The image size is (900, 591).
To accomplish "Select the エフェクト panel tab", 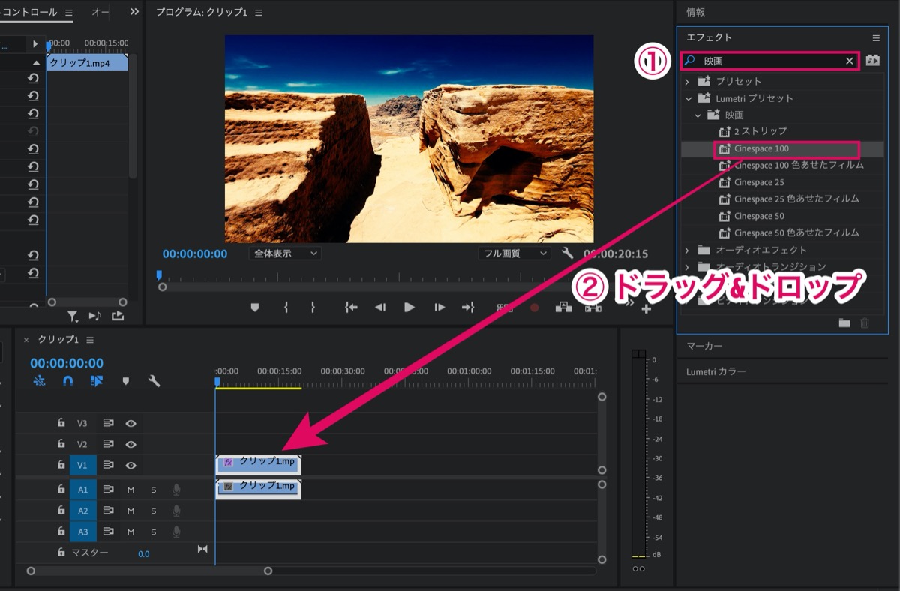I will coord(709,37).
